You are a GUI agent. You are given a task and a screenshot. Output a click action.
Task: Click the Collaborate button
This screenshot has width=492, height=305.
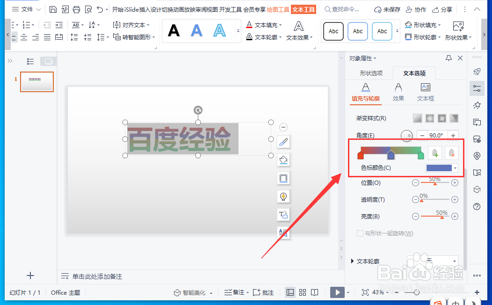[416, 10]
